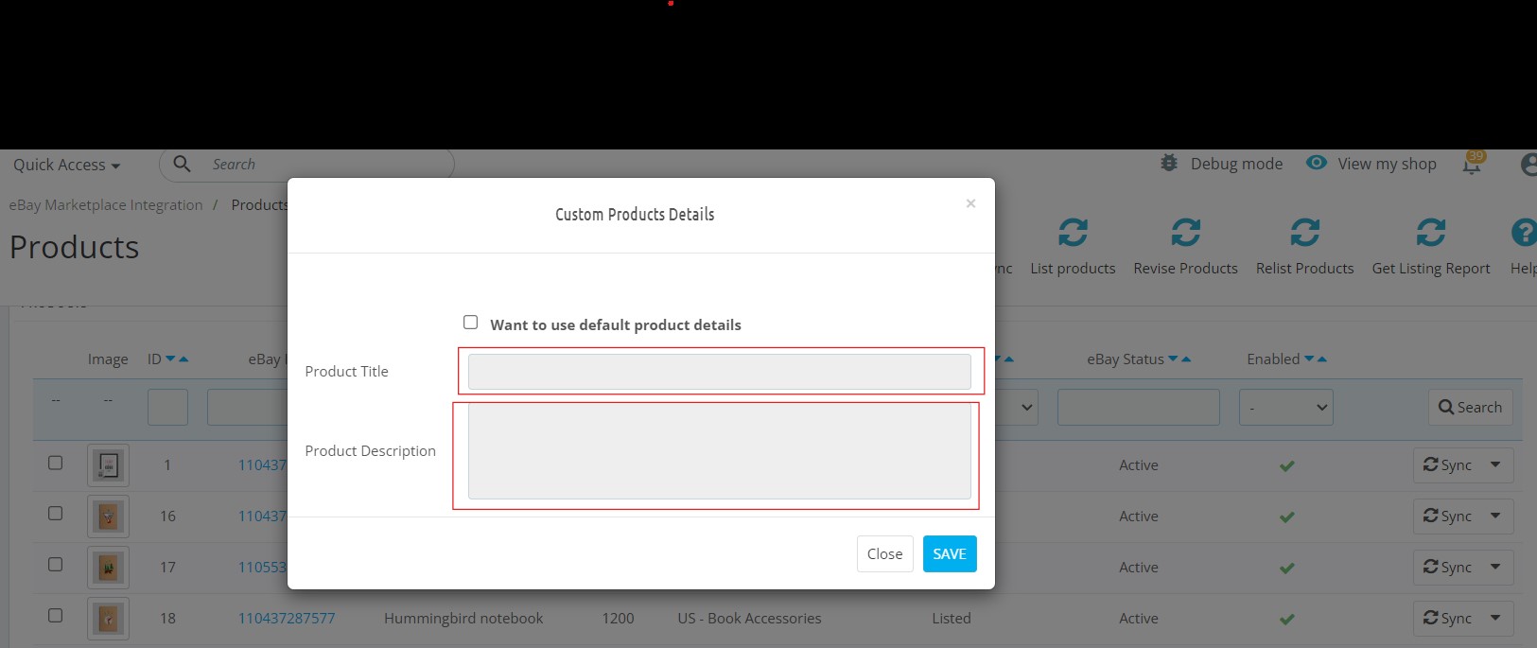Image resolution: width=1537 pixels, height=648 pixels.
Task: Click the Debug mode bug icon
Action: coord(1169,163)
